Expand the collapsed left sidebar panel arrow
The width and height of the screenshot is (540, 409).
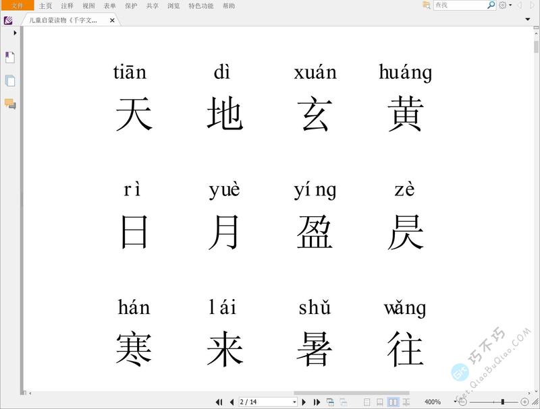[x=14, y=33]
